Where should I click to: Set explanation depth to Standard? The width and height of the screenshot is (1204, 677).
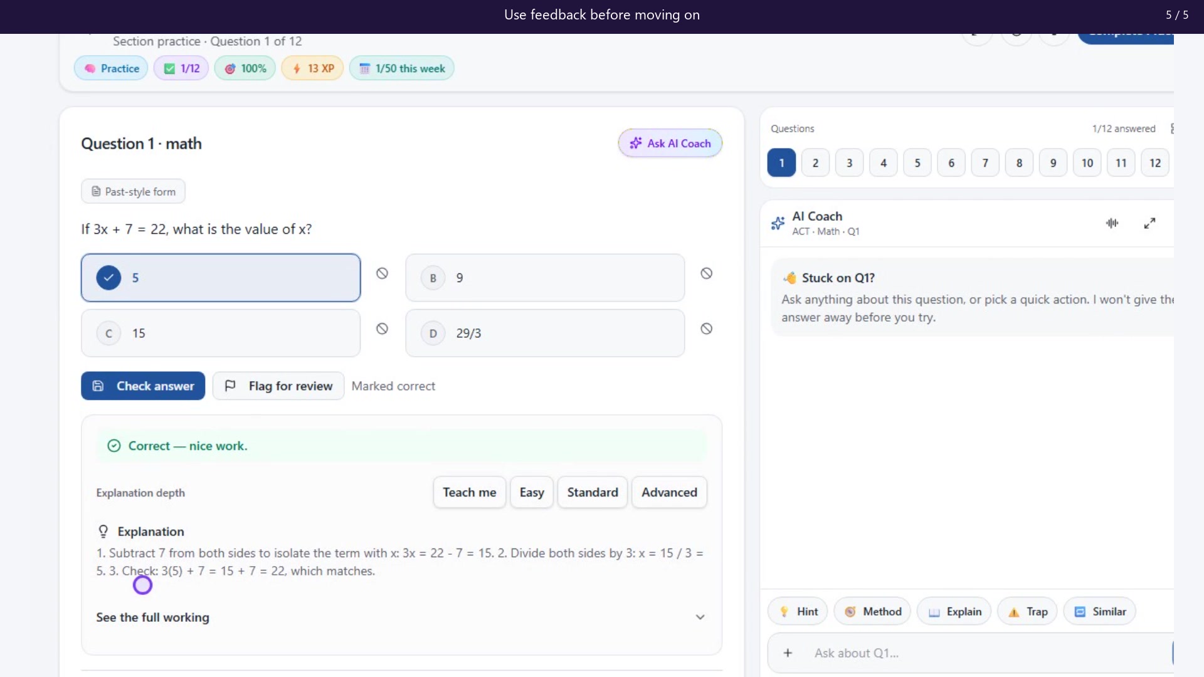click(592, 492)
